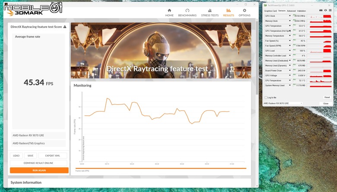This screenshot has height=192, width=337.
Task: Open the System Memory Used dropdown
Action: [x=290, y=85]
